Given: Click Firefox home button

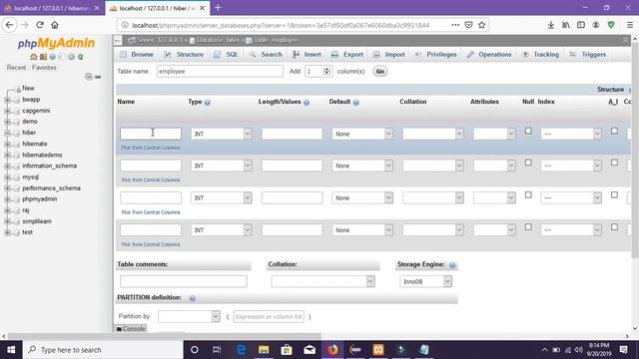Looking at the screenshot, I should (x=55, y=25).
